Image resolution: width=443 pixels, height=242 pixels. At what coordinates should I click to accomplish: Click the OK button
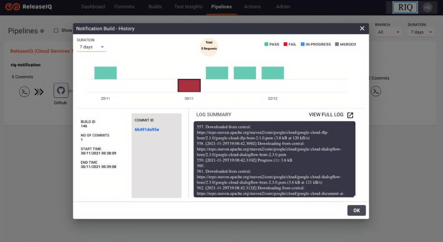click(x=356, y=210)
